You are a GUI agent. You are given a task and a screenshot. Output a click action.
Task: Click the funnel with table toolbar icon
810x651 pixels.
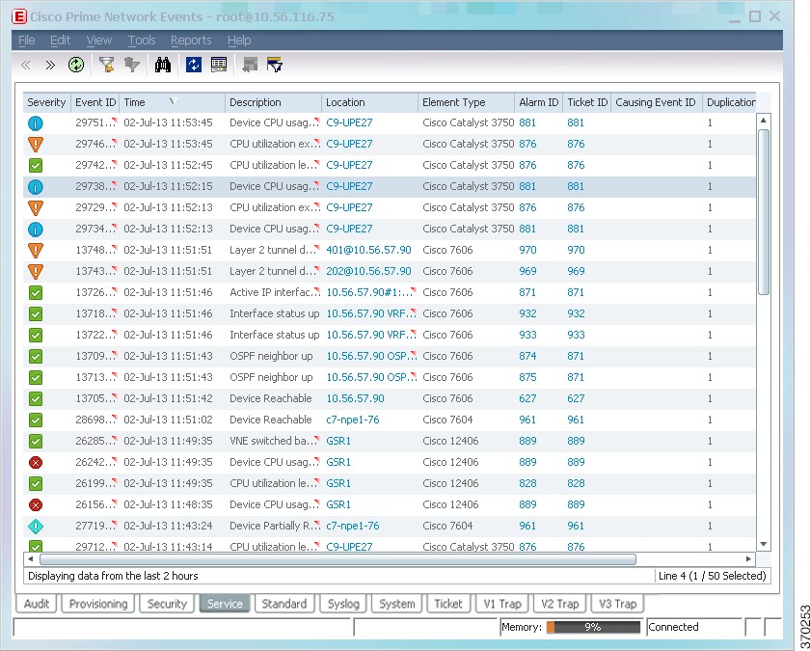point(275,65)
